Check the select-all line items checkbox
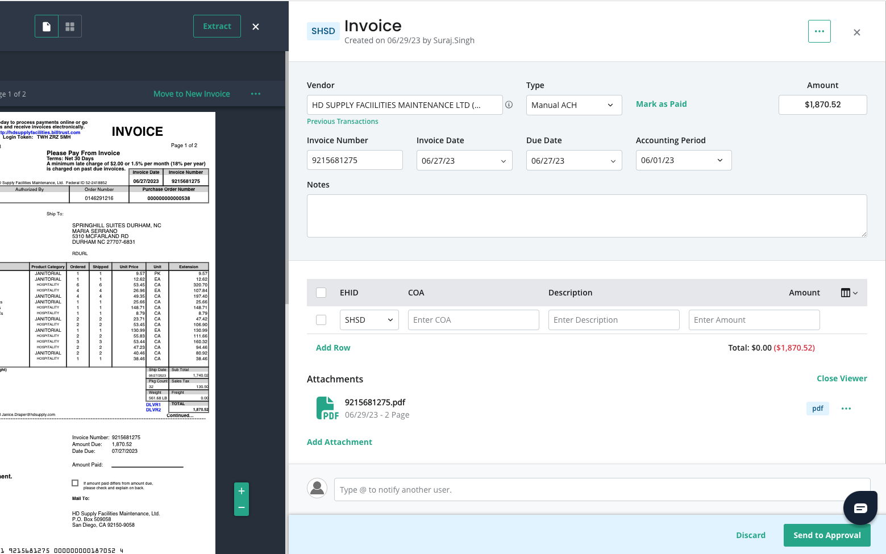 click(321, 293)
